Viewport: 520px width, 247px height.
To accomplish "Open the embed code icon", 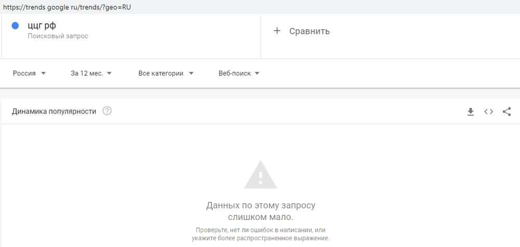I will click(488, 112).
